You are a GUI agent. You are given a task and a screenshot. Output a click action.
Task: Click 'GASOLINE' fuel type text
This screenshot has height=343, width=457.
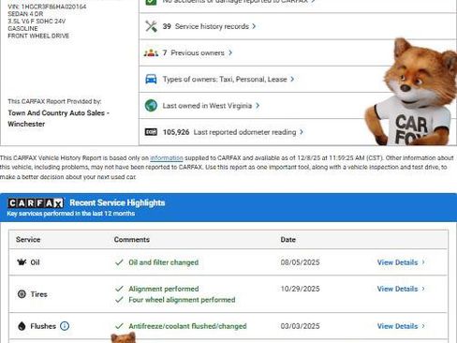[x=22, y=28]
